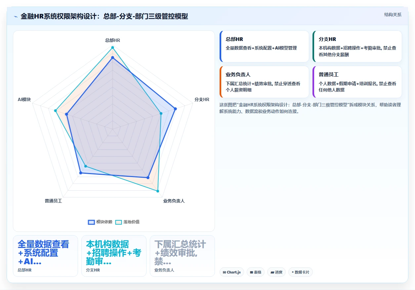
Task: Click the 本机构数据+招聘操作 description in the 分支HR card
Action: (357, 51)
